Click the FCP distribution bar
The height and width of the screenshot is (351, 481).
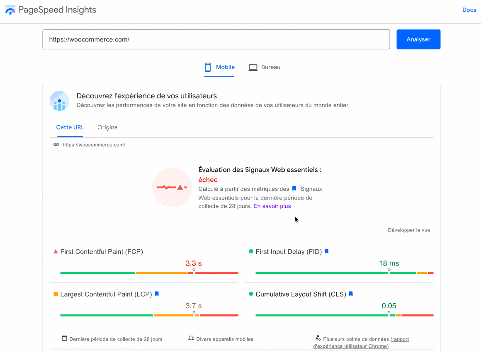click(149, 273)
